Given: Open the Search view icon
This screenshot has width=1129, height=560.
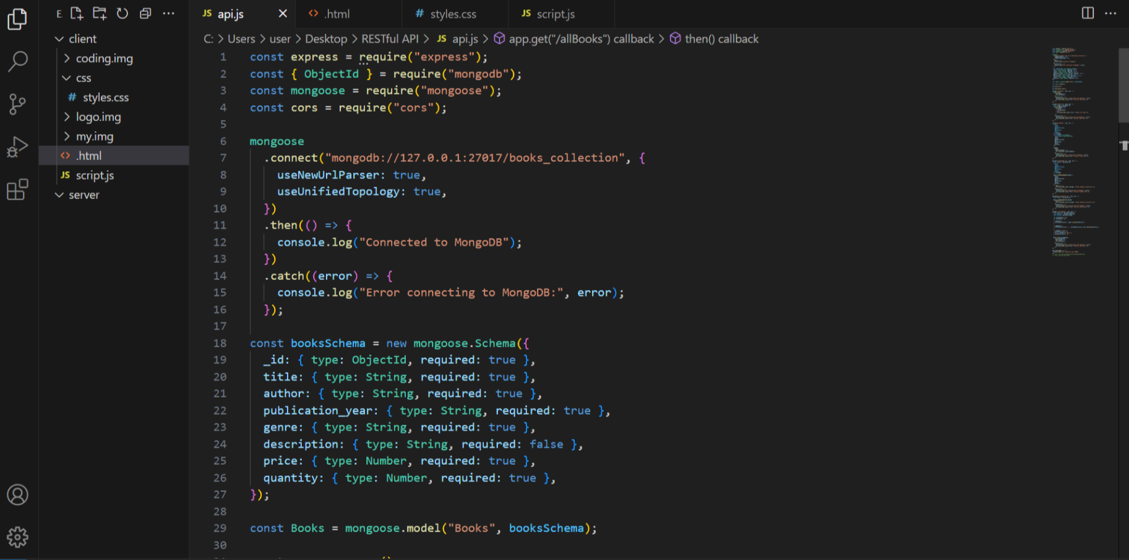Looking at the screenshot, I should (17, 61).
